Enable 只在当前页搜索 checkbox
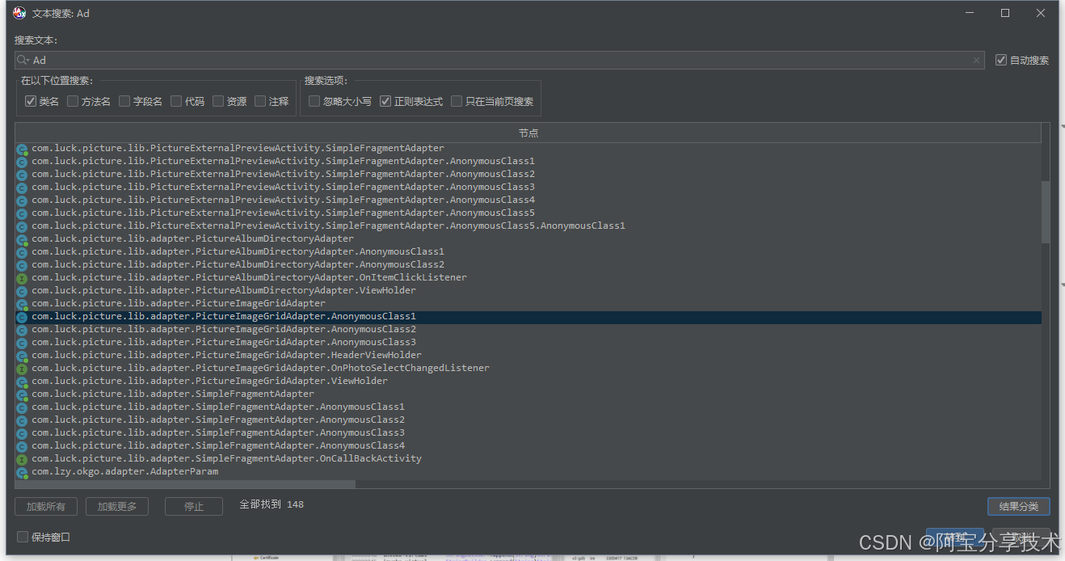This screenshot has width=1065, height=561. coord(457,101)
